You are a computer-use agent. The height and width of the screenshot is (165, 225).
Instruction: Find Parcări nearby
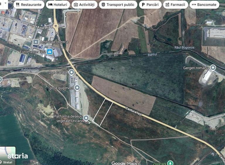tap(150, 5)
